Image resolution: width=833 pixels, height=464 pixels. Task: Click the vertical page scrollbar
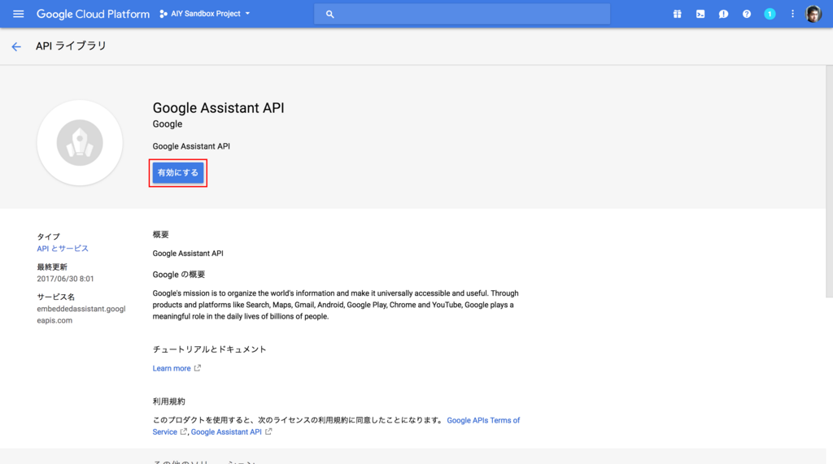pos(829,180)
